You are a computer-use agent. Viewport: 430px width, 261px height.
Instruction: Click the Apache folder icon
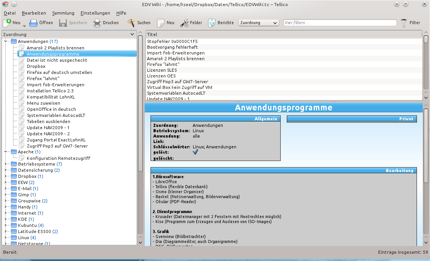point(14,152)
